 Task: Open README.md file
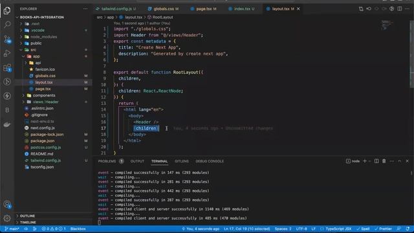(41, 154)
